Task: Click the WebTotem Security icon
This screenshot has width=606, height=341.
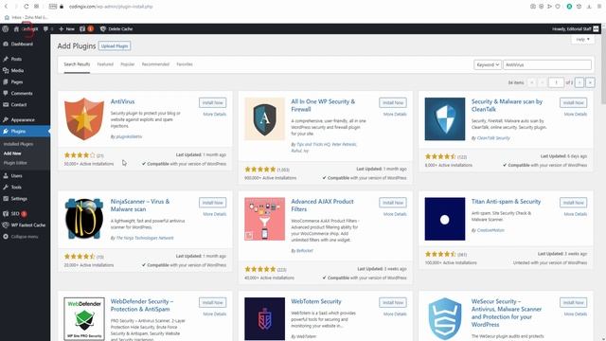Action: pos(265,319)
